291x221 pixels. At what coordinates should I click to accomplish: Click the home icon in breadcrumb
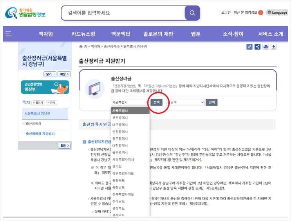tap(81, 47)
